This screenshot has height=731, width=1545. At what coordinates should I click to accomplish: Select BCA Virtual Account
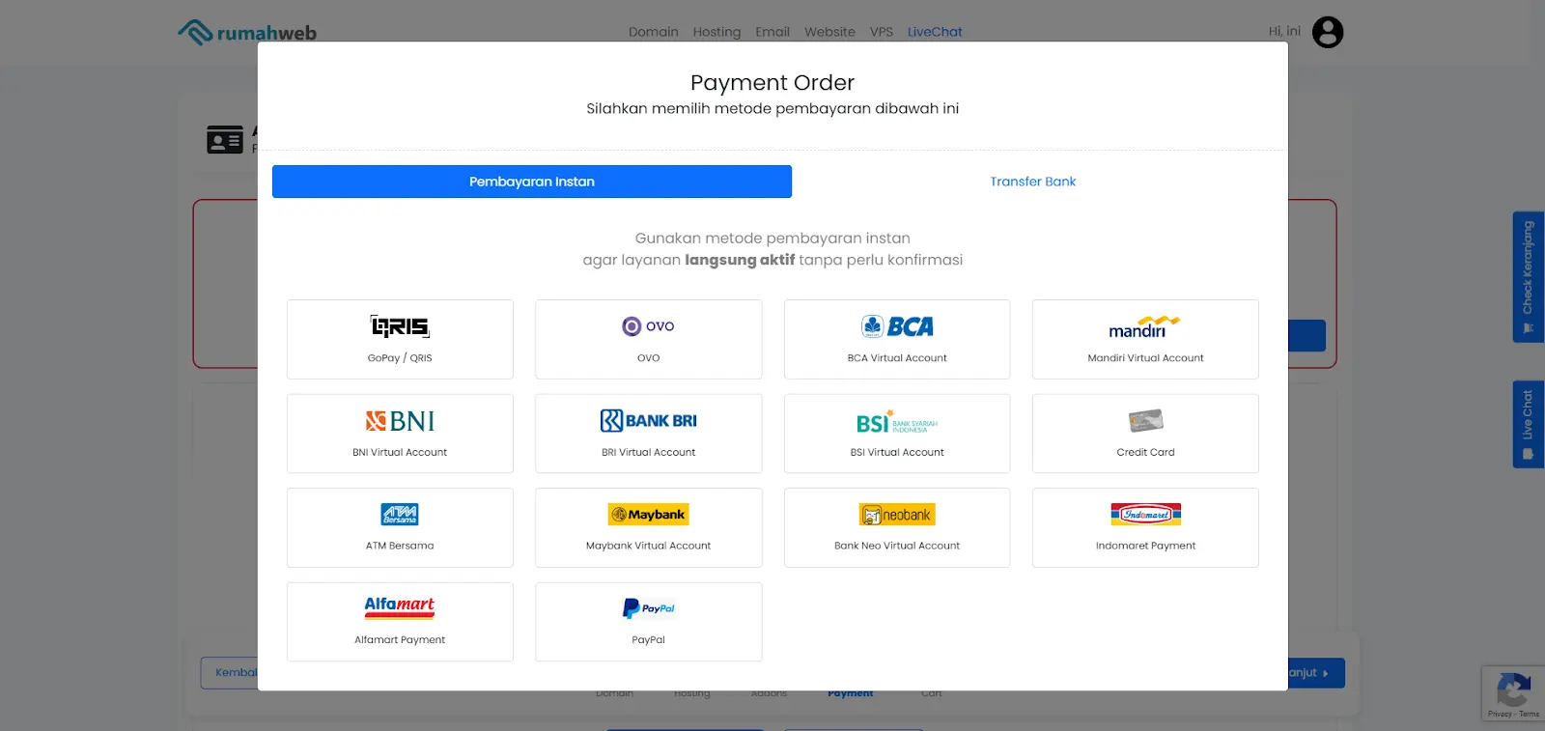point(897,339)
